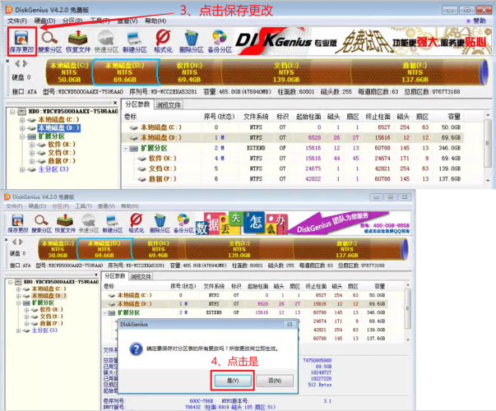496x411 pixels.
Task: Click Quick Partition (快速分区) icon in bottom window
Action: point(89,224)
